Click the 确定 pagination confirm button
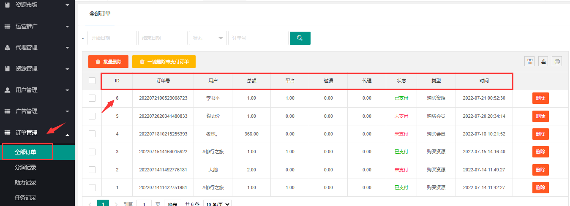Image resolution: width=570 pixels, height=206 pixels. coord(172,204)
